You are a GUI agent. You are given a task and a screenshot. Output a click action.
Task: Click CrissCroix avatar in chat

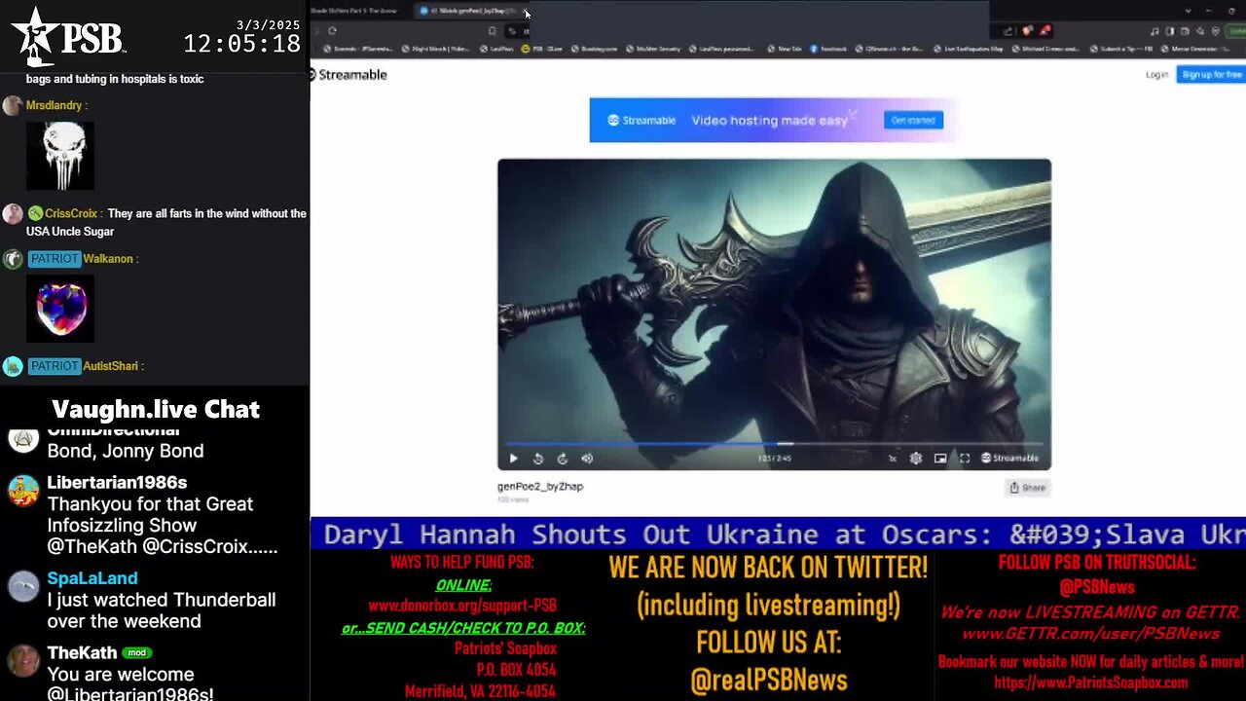(13, 214)
